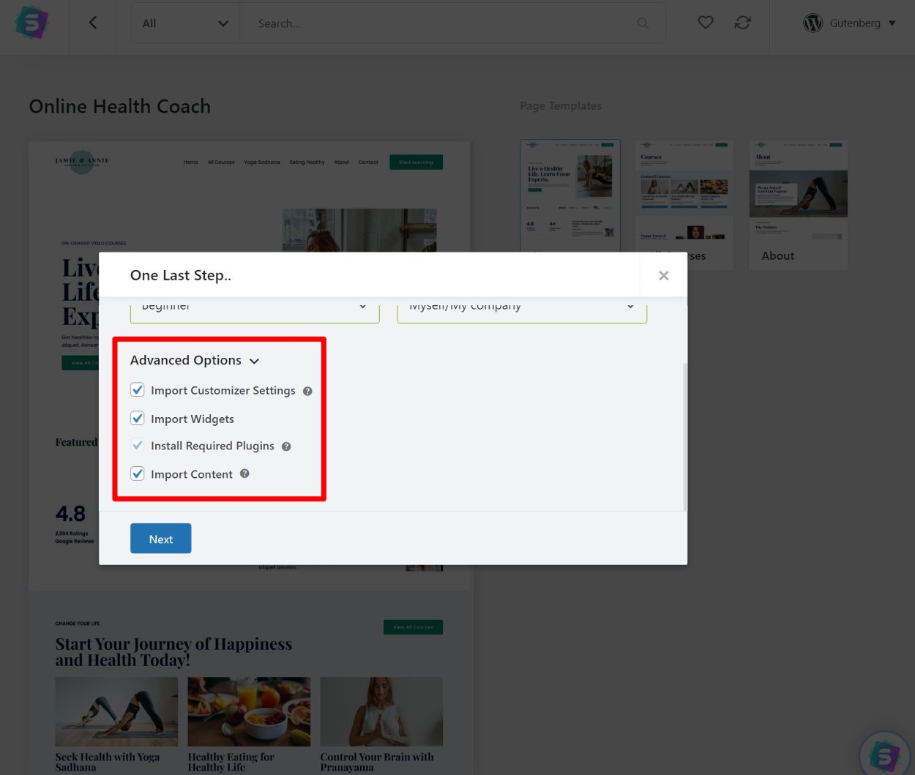Collapse the Advanced Options section

point(195,360)
